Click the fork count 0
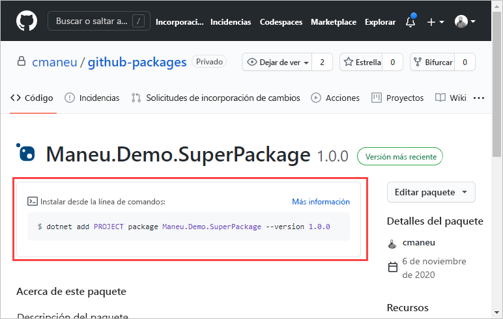Image resolution: width=503 pixels, height=319 pixels. (x=465, y=62)
